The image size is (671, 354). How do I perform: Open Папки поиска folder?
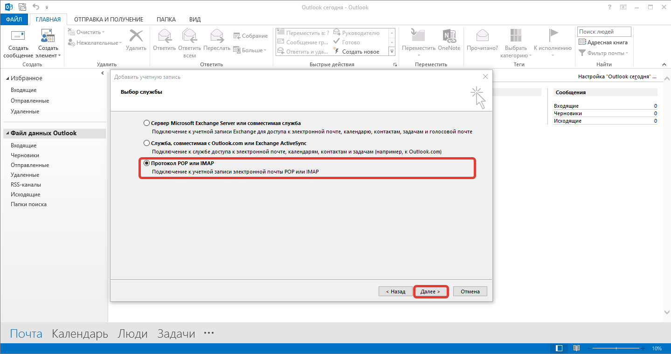point(29,204)
